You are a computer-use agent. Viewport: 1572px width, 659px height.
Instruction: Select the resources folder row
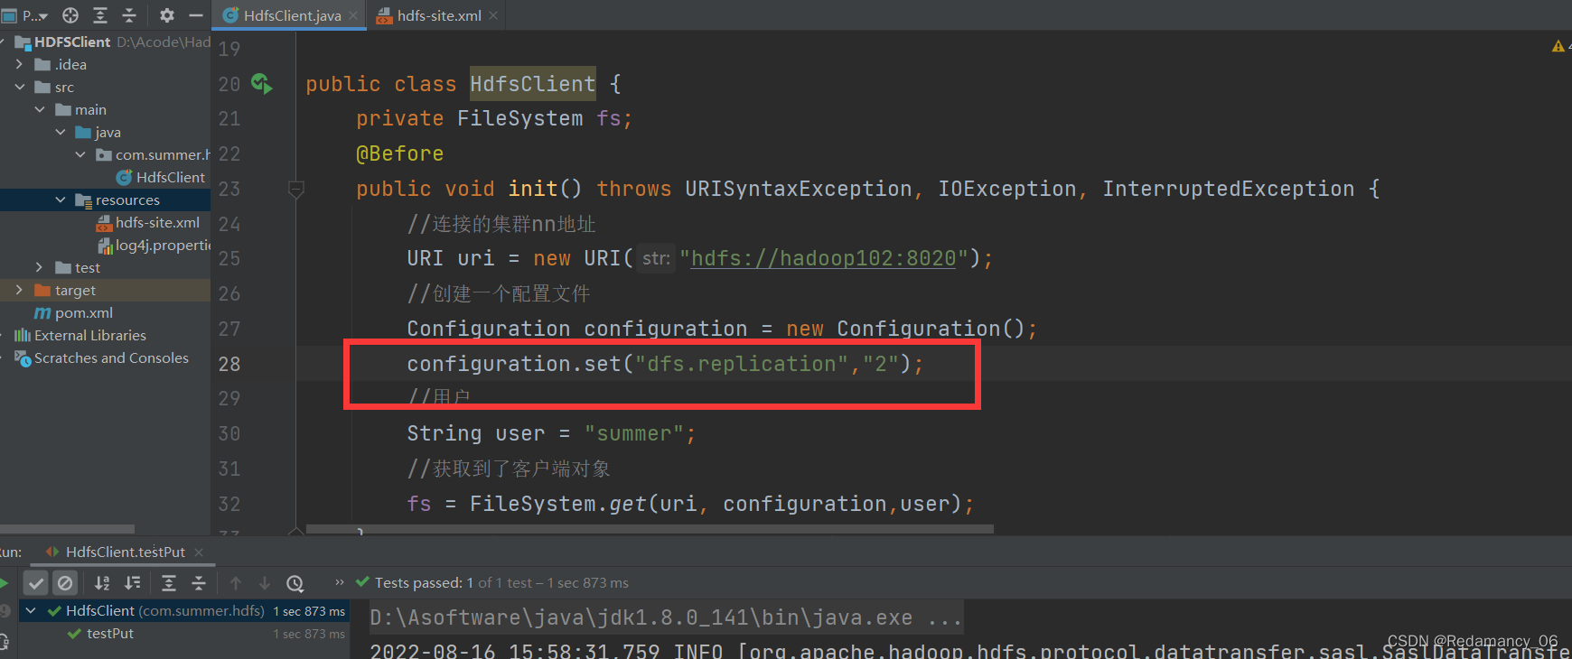tap(105, 200)
